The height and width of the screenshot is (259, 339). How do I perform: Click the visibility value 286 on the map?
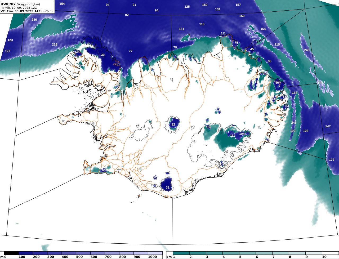tap(34, 20)
